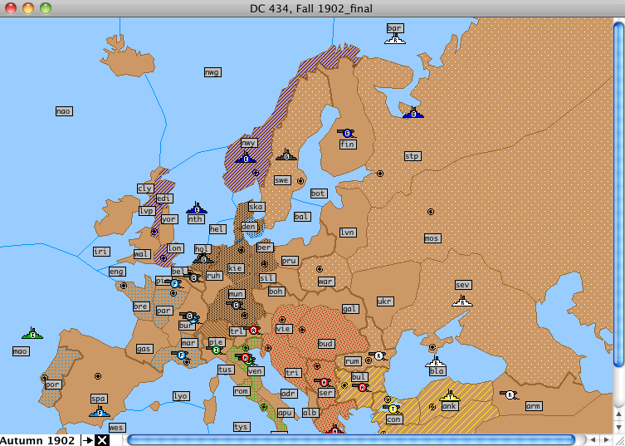Click the arrow icon beside Autumn 1902

point(88,440)
